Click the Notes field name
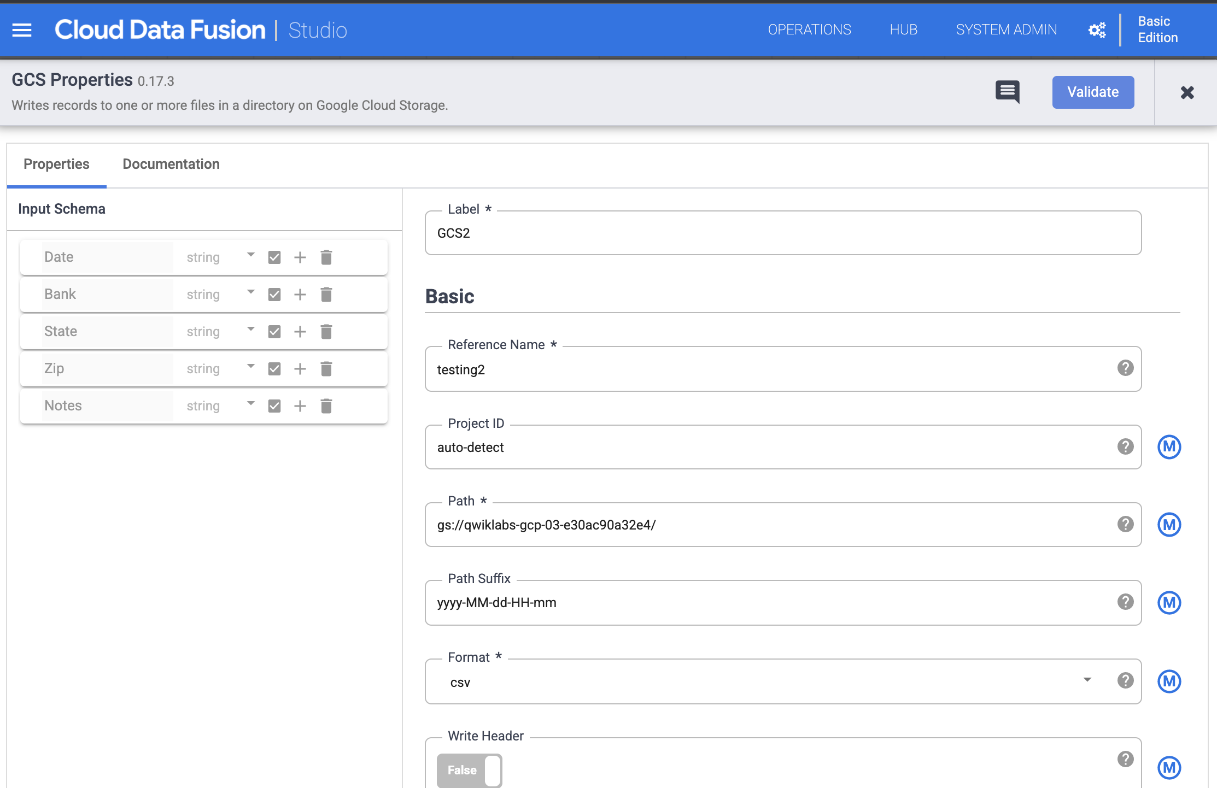This screenshot has height=788, width=1217. pyautogui.click(x=107, y=405)
